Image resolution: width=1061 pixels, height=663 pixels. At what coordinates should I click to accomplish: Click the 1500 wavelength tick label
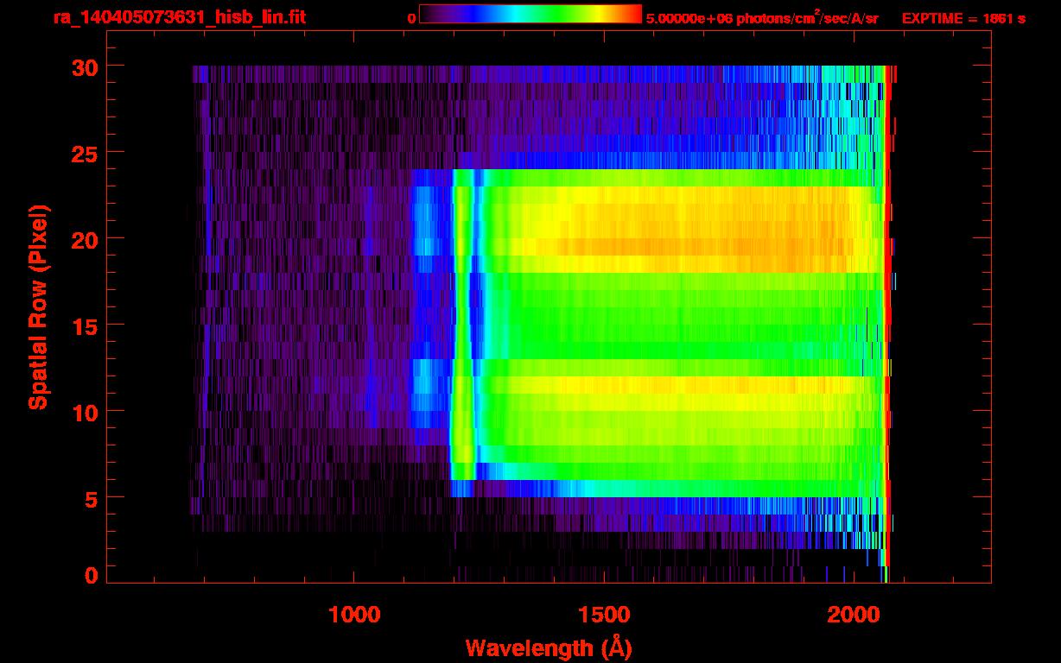pyautogui.click(x=603, y=615)
